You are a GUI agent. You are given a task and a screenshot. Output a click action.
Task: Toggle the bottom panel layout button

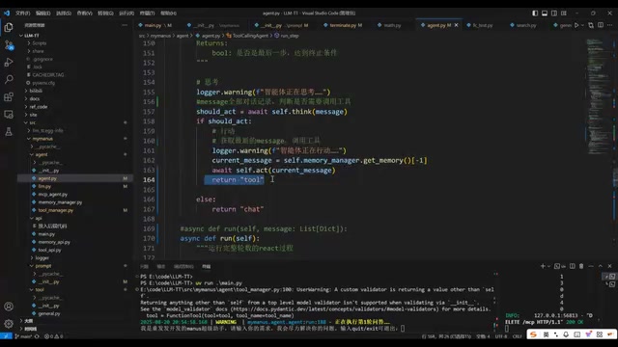point(545,13)
